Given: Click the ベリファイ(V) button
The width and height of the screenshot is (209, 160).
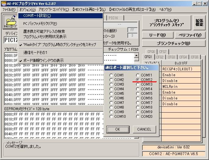Looking at the screenshot, I should click(190, 35).
